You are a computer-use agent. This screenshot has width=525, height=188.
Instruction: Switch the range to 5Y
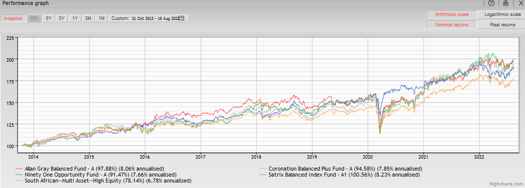(49, 18)
